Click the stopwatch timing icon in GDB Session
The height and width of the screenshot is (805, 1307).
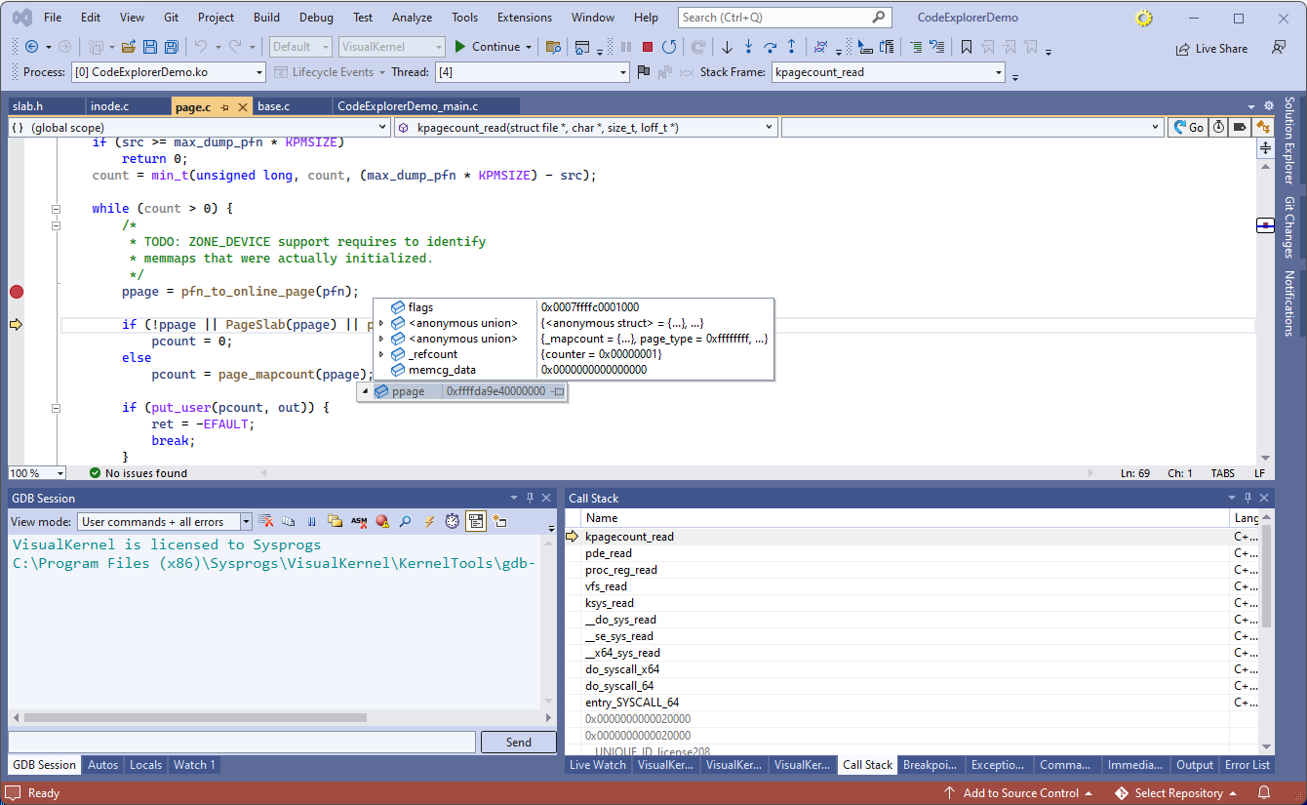(x=453, y=521)
